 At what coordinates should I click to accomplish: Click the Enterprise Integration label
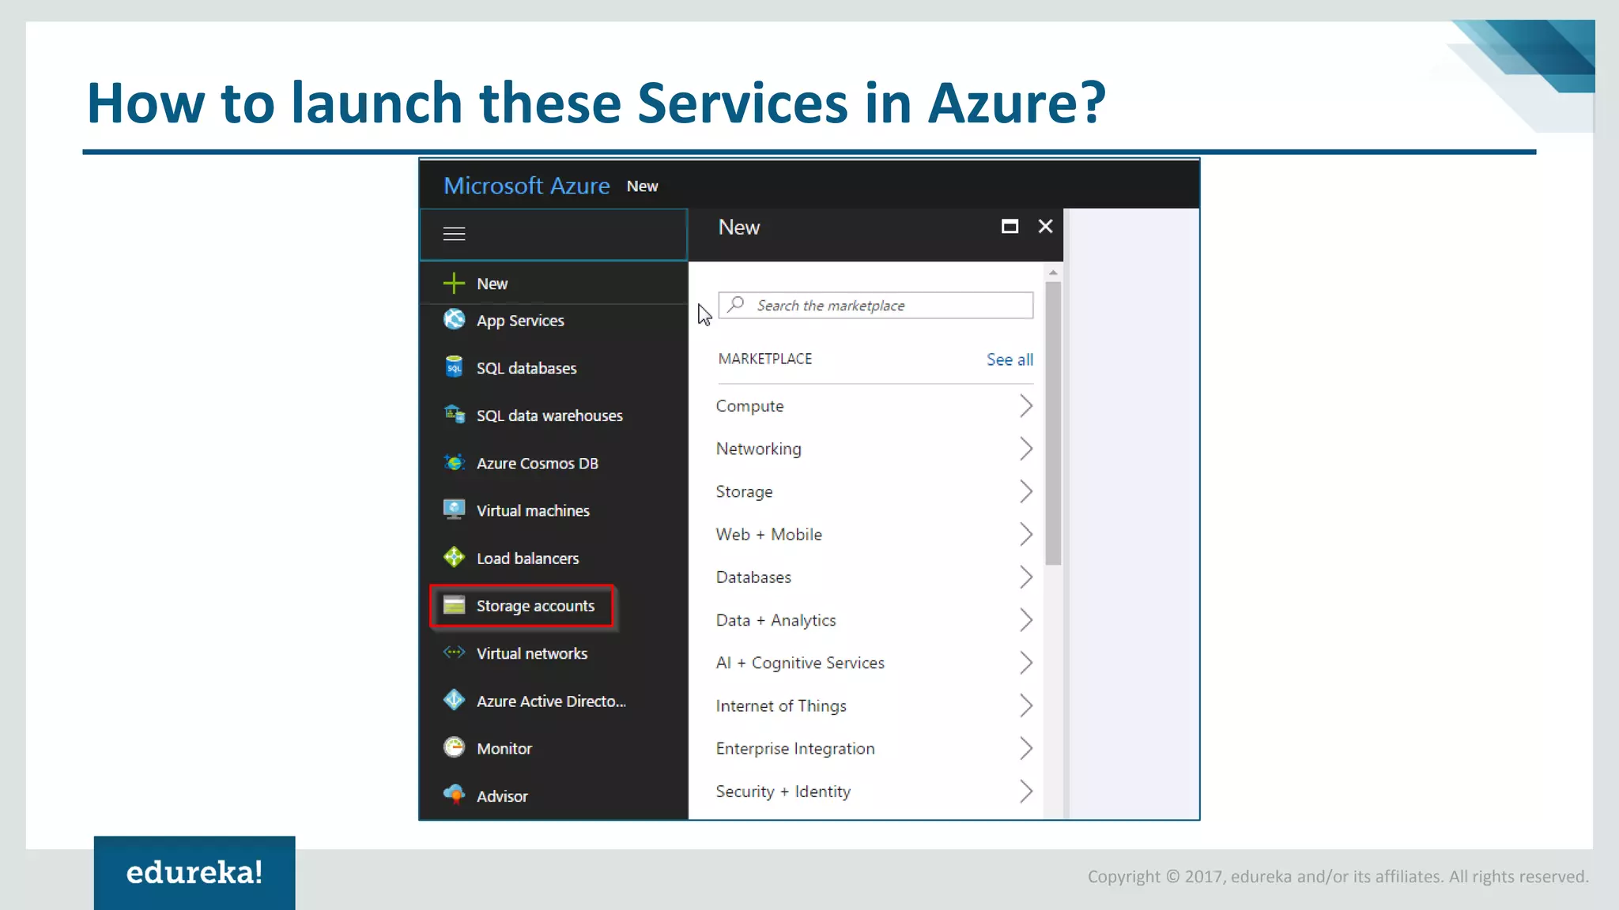point(795,748)
